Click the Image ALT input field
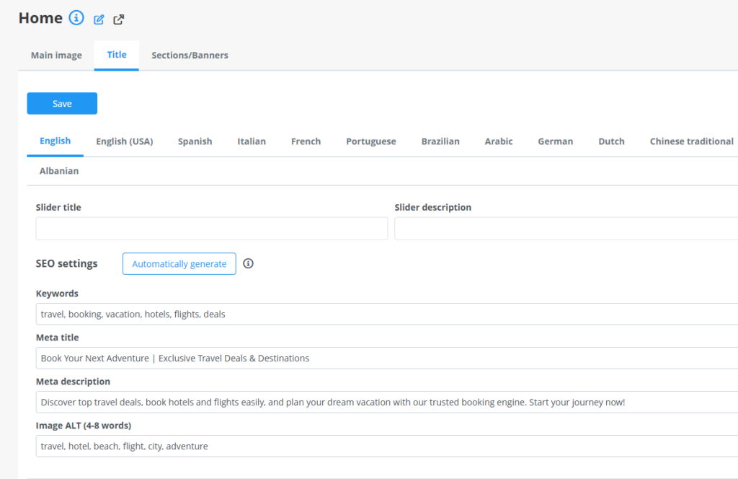Image resolution: width=738 pixels, height=479 pixels. 386,447
